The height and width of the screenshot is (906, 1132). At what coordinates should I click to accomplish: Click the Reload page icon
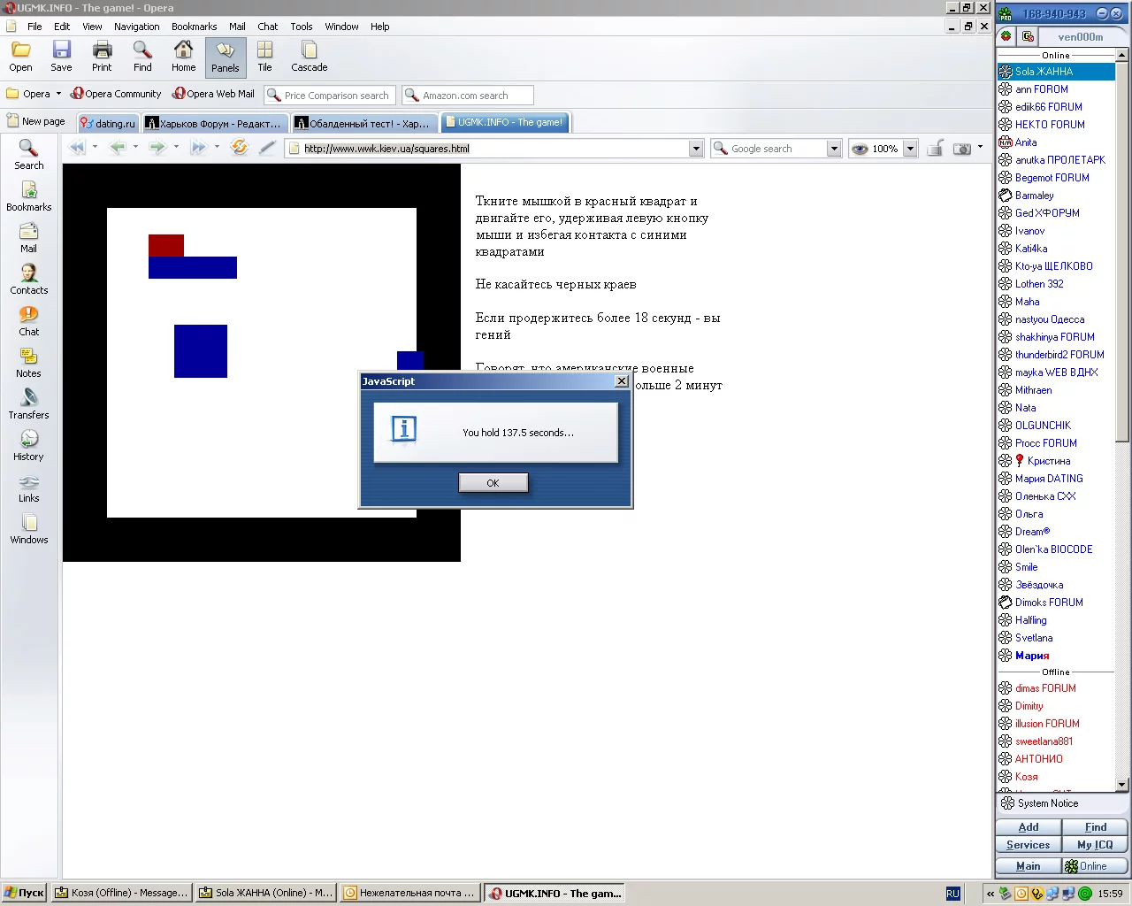[239, 148]
